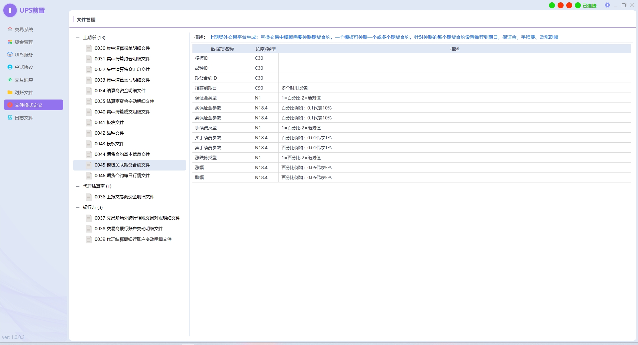Select 0043 模板文件 in the tree
Image resolution: width=638 pixels, height=345 pixels.
130,144
